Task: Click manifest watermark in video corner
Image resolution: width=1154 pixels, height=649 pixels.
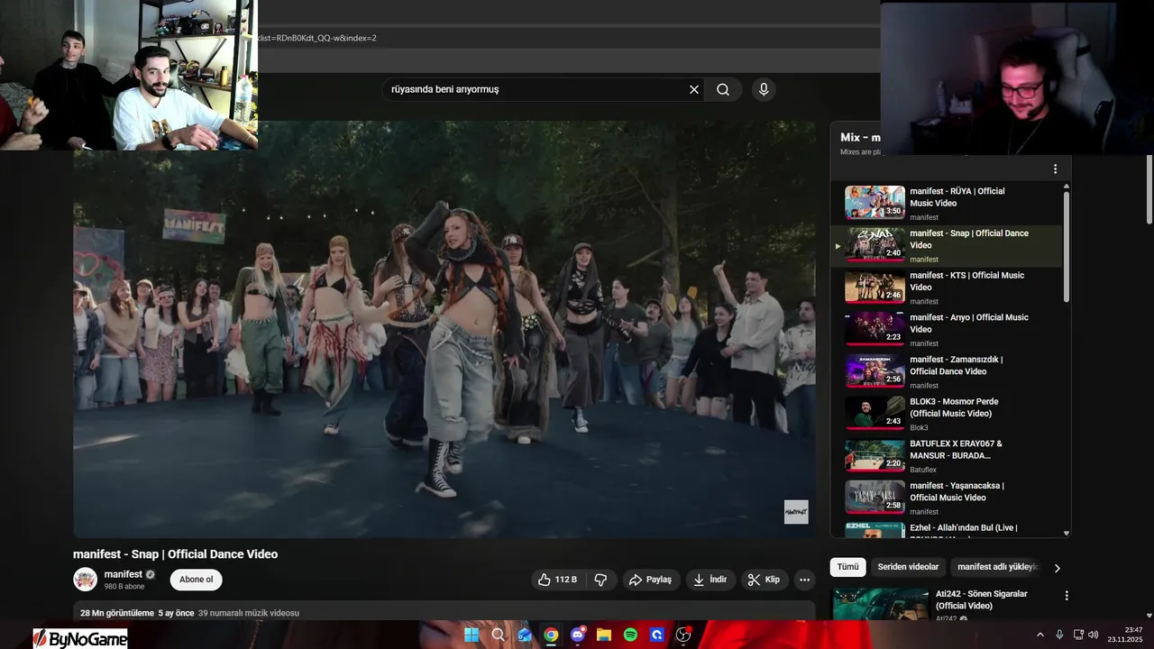Action: 796,512
